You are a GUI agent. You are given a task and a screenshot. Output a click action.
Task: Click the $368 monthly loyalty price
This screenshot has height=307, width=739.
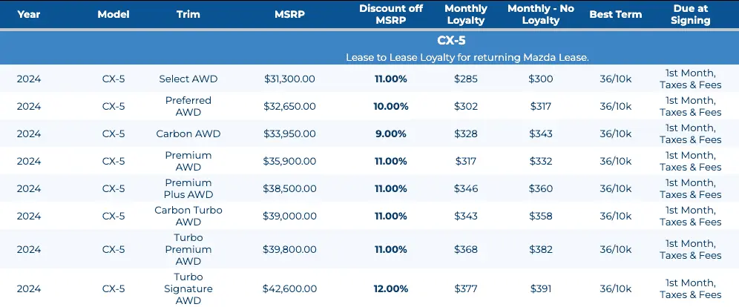click(466, 249)
